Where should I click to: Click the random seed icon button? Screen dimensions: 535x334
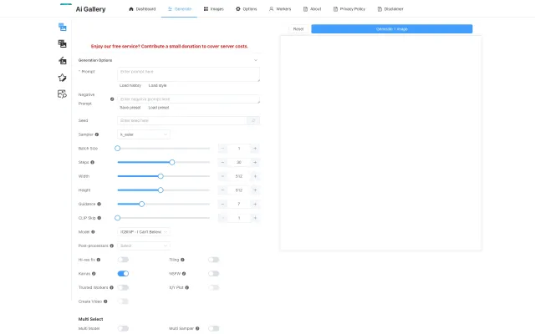coord(253,120)
